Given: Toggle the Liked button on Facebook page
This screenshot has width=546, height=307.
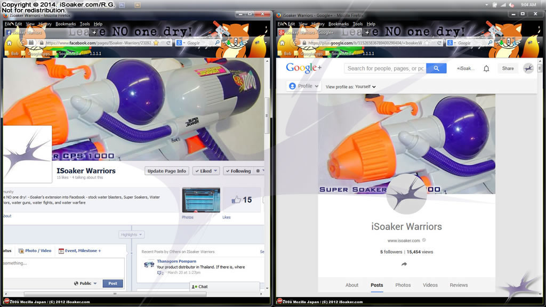Looking at the screenshot, I should click(x=206, y=171).
